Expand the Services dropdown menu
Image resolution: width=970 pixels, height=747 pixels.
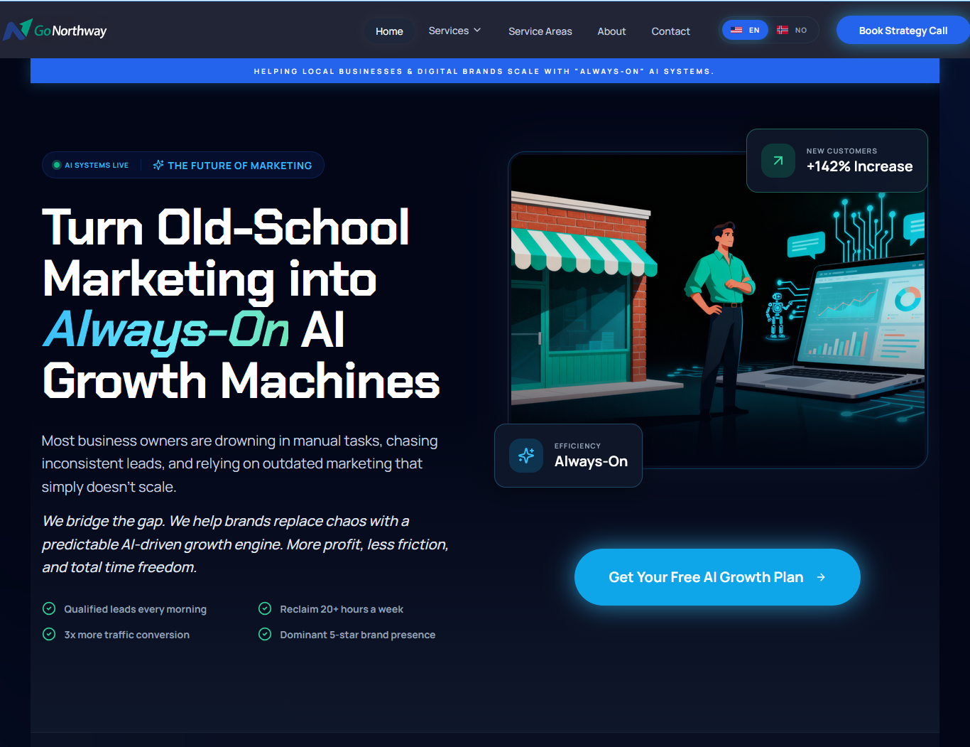click(x=455, y=31)
